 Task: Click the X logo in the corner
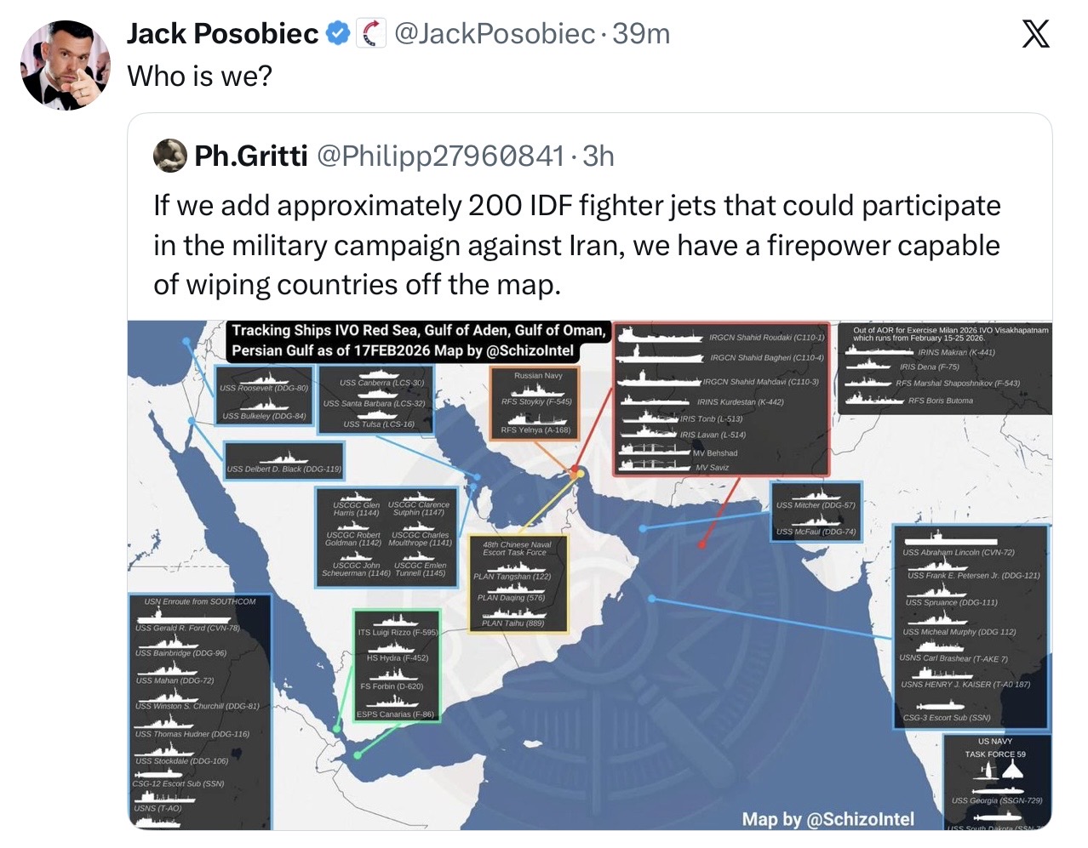[x=1035, y=35]
